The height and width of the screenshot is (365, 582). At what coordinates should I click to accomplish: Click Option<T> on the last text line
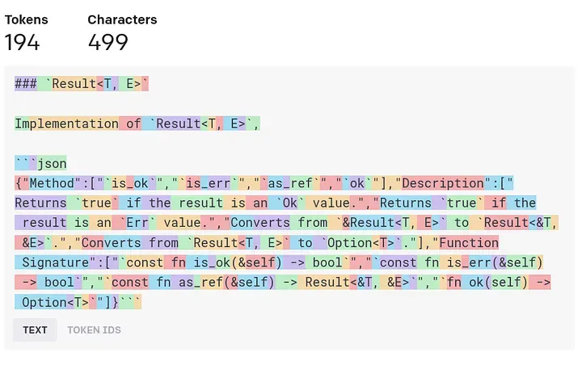pos(52,303)
